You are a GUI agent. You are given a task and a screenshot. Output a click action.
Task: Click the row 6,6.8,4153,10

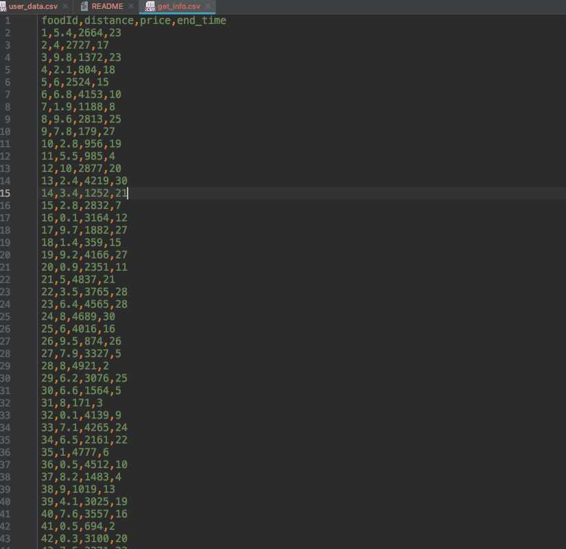81,95
